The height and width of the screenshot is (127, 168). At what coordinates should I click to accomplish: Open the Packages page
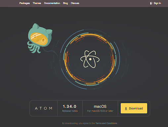point(24,3)
